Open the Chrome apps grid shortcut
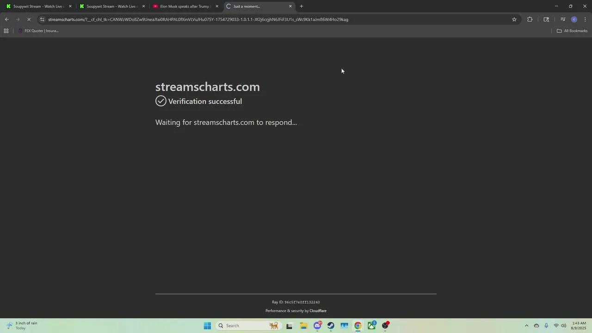 (x=6, y=31)
